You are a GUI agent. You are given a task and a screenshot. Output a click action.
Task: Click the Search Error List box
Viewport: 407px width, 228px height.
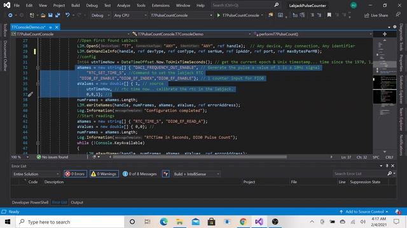[359, 174]
